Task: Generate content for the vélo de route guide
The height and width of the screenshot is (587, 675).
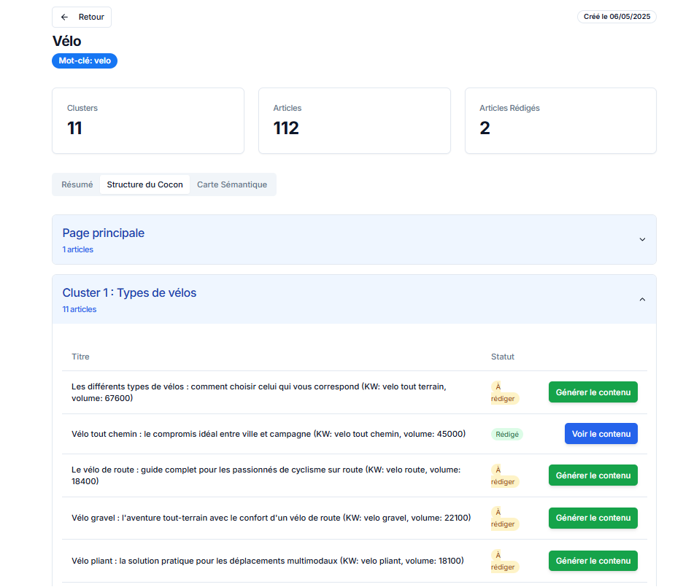Action: 593,475
